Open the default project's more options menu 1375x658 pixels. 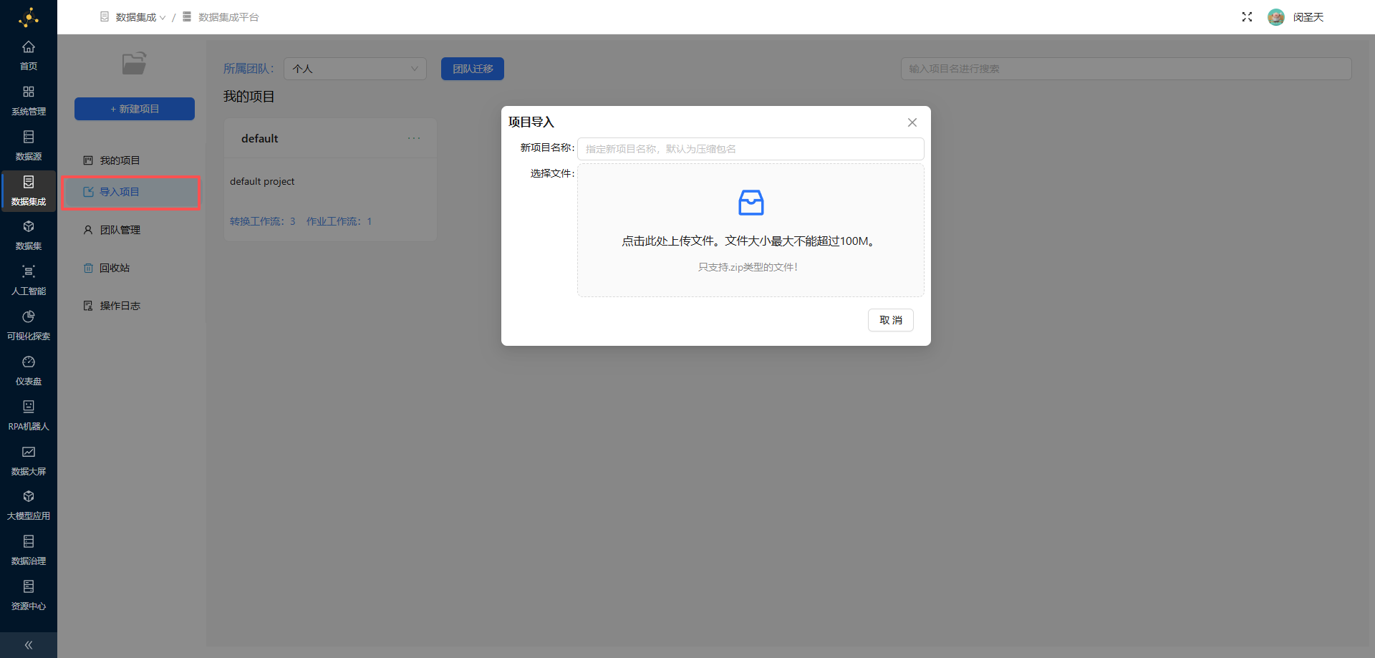414,138
